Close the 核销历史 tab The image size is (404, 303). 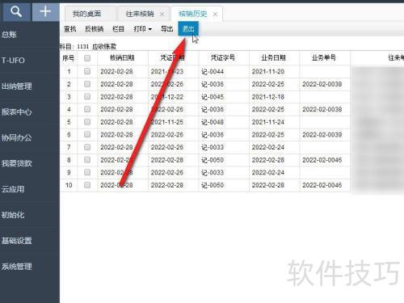coord(215,15)
